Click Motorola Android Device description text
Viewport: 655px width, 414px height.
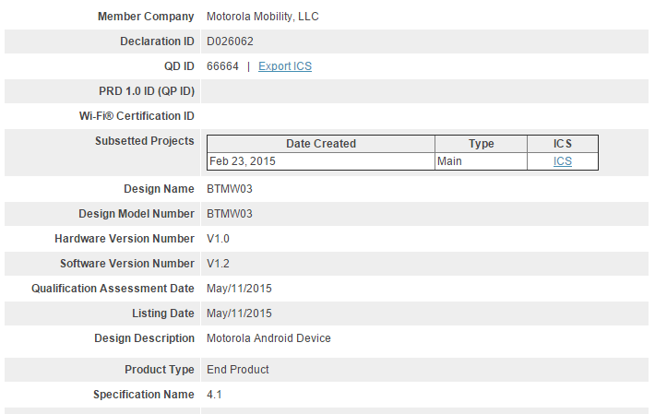(268, 338)
